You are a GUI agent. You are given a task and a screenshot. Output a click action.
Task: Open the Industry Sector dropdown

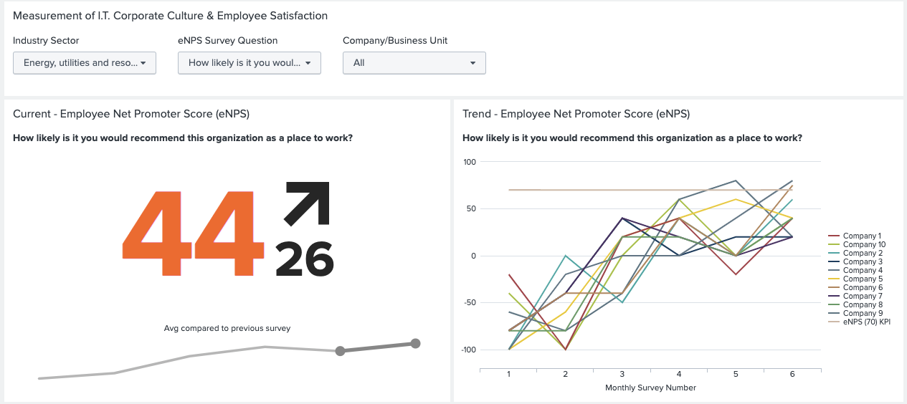click(85, 63)
